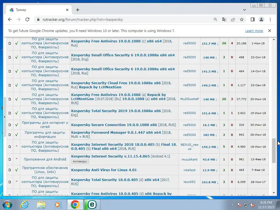Bookmark this page with star
Image resolution: width=280 pixels, height=210 pixels.
242,19
